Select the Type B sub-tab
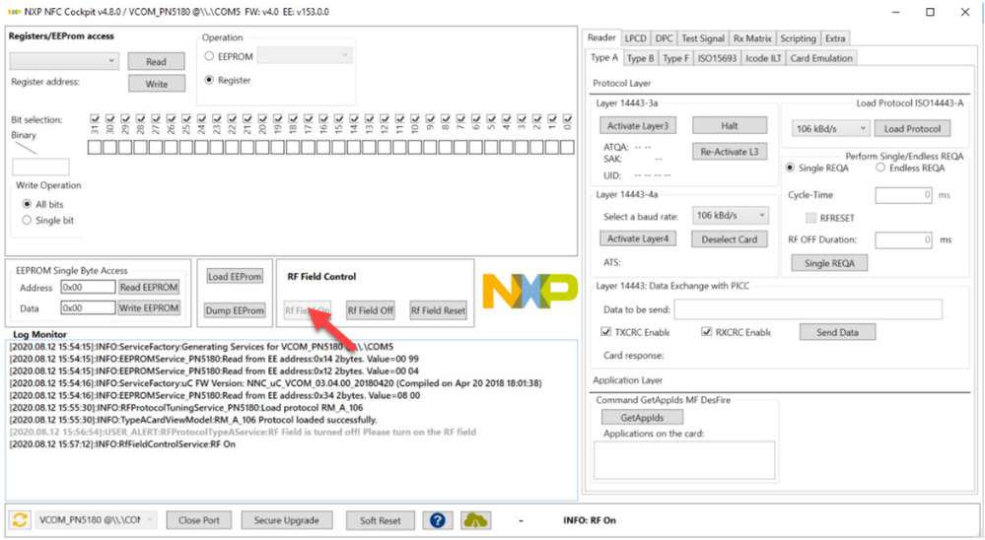Image resolution: width=985 pixels, height=540 pixels. pyautogui.click(x=640, y=58)
